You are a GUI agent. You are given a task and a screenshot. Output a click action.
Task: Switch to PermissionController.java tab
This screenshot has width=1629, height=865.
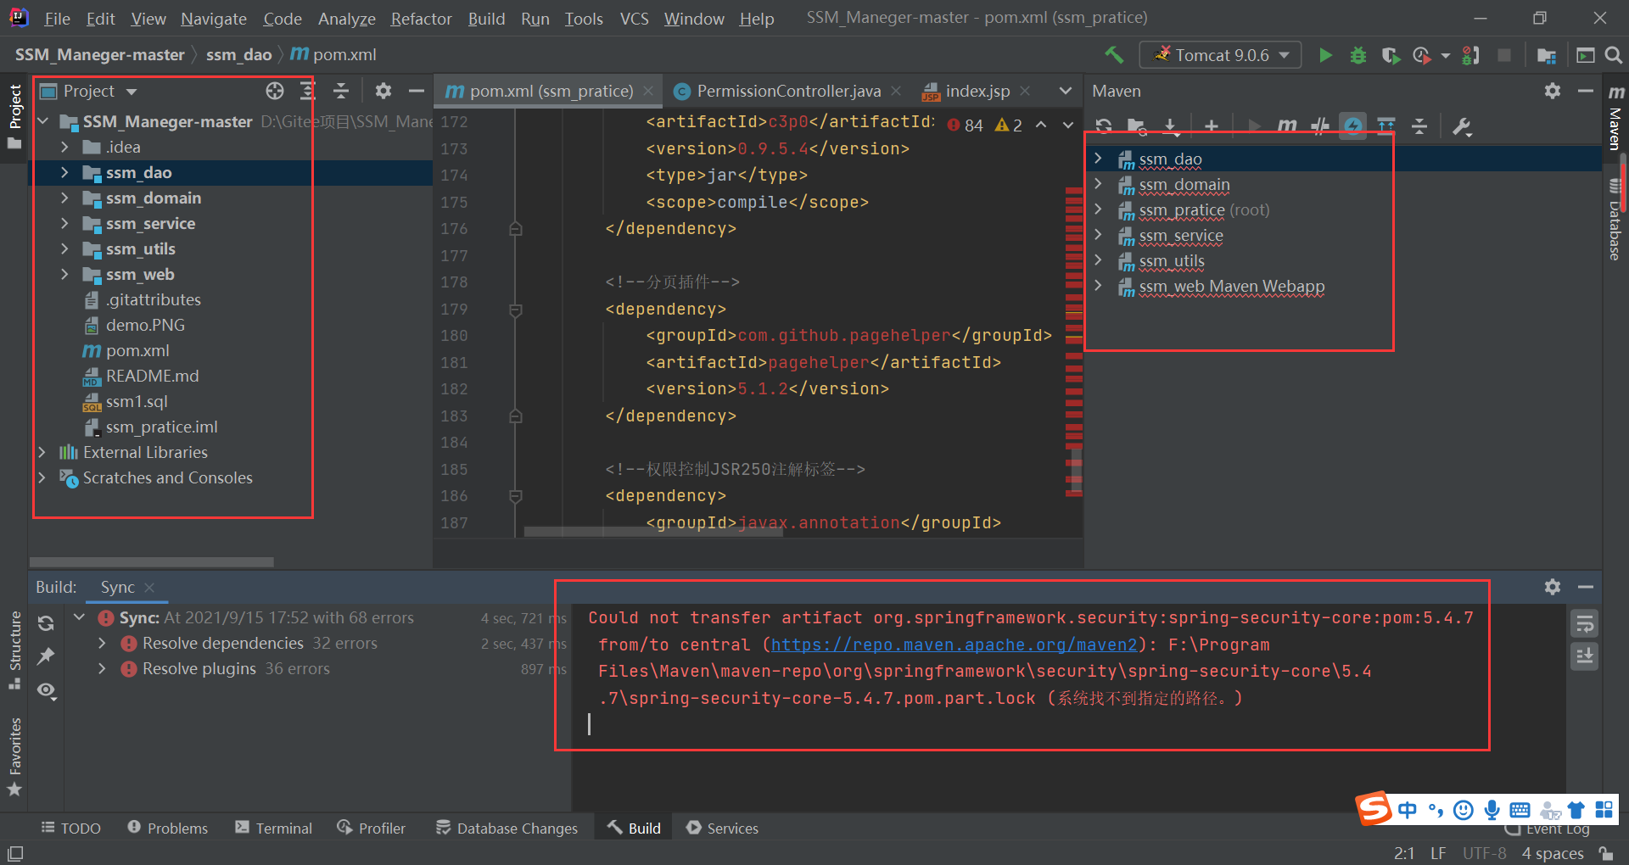click(x=789, y=91)
